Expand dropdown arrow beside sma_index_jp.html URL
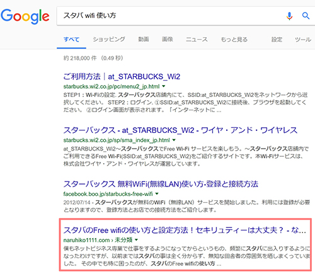Viewport: 315px width, 274px height. coord(174,140)
